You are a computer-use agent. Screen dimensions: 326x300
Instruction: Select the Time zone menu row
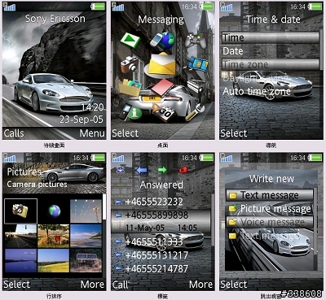click(x=271, y=64)
